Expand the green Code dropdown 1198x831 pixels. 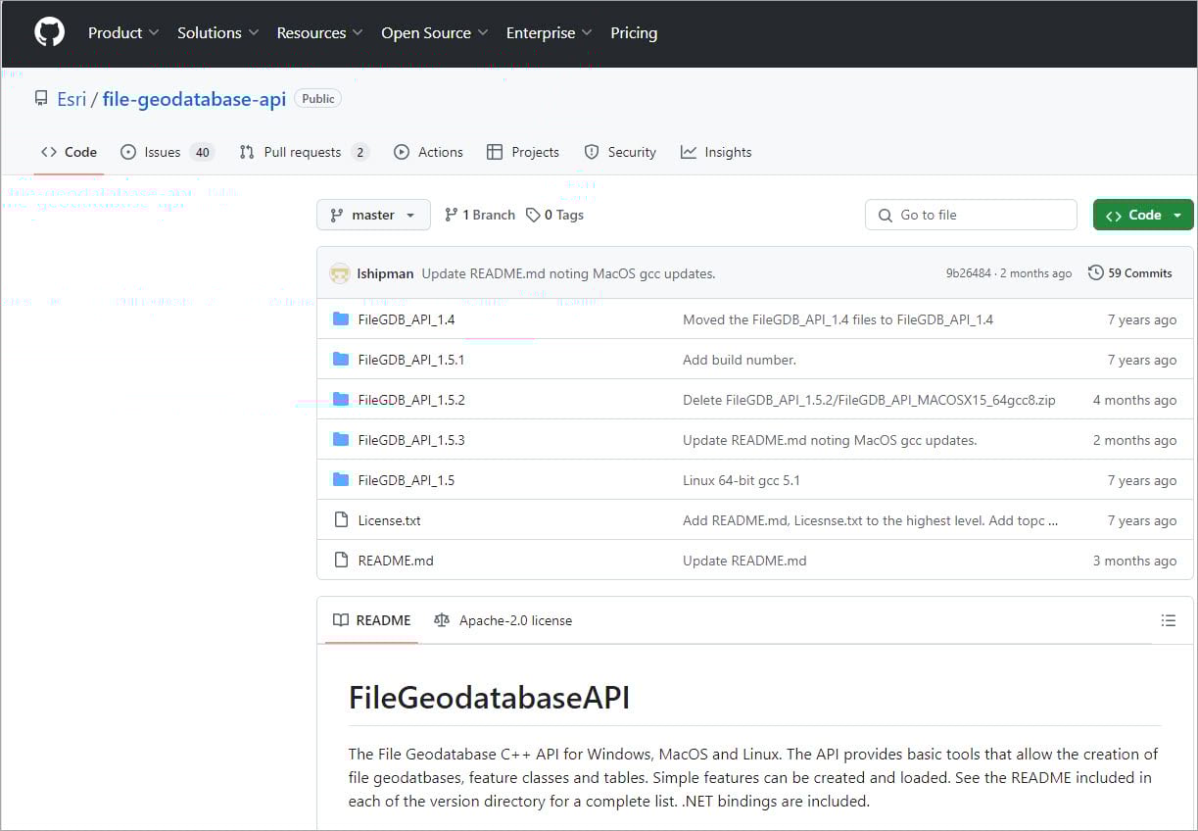pos(1142,215)
